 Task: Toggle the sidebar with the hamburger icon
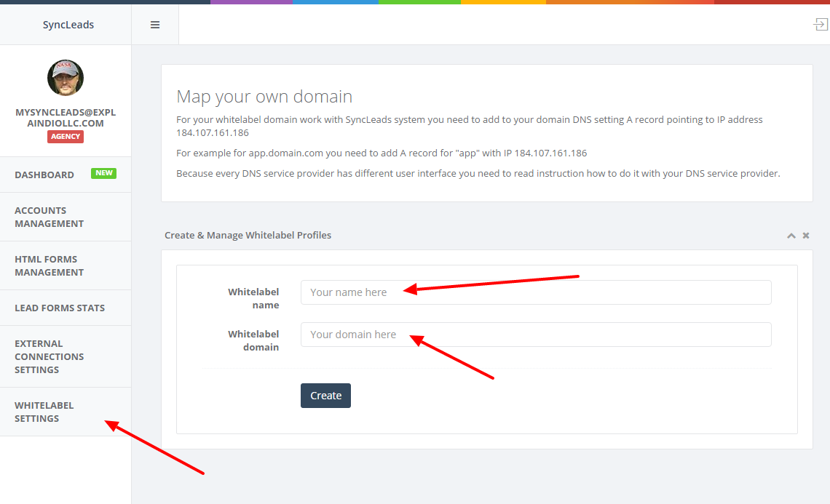pos(154,25)
